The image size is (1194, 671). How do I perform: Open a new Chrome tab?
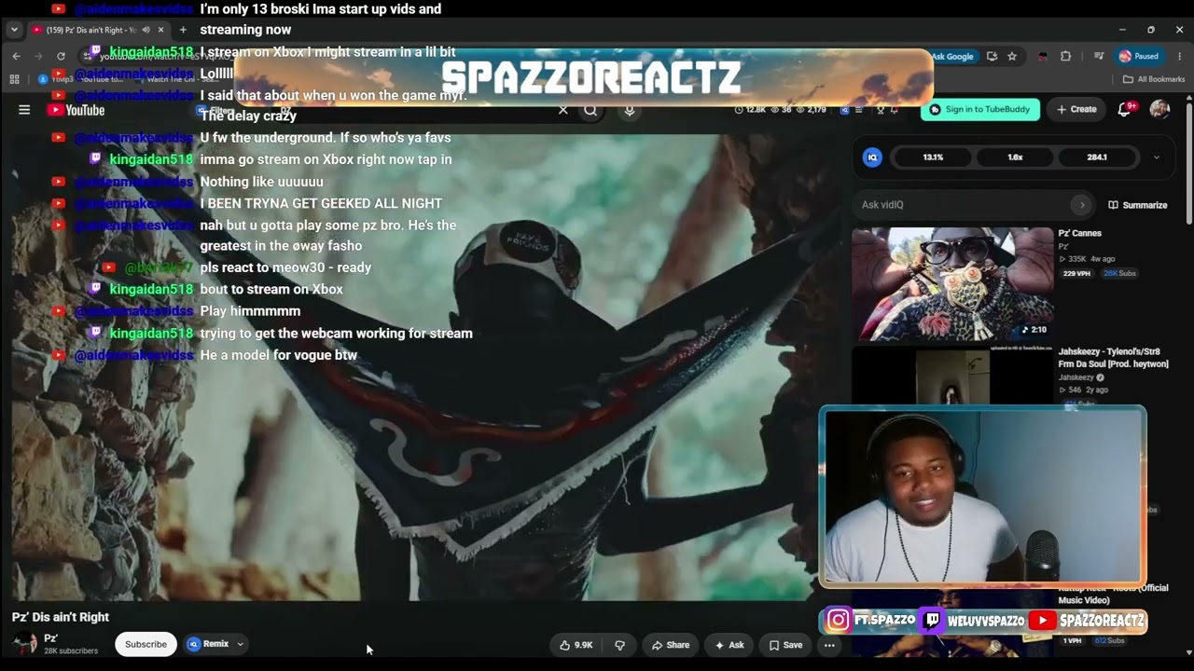(x=183, y=30)
